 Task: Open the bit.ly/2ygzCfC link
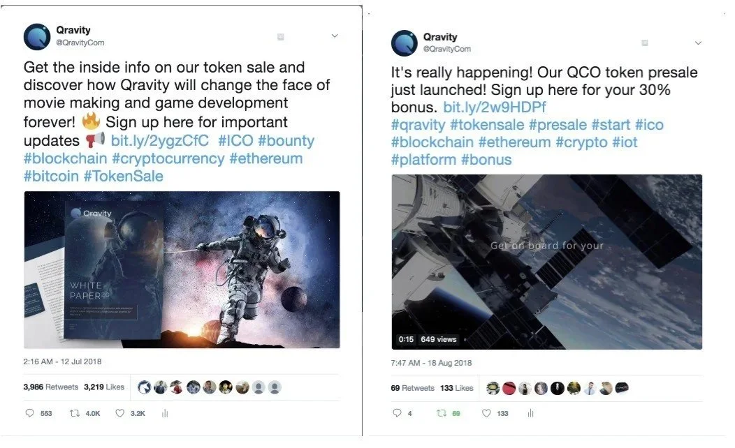click(x=159, y=140)
